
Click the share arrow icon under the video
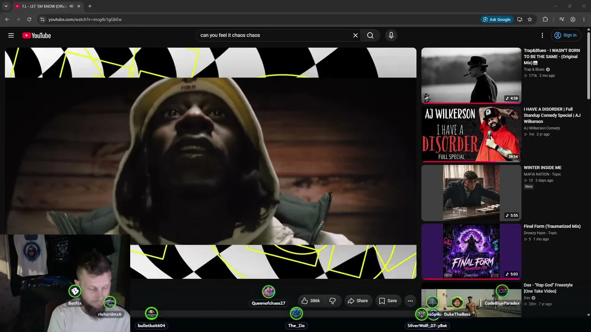tap(351, 301)
